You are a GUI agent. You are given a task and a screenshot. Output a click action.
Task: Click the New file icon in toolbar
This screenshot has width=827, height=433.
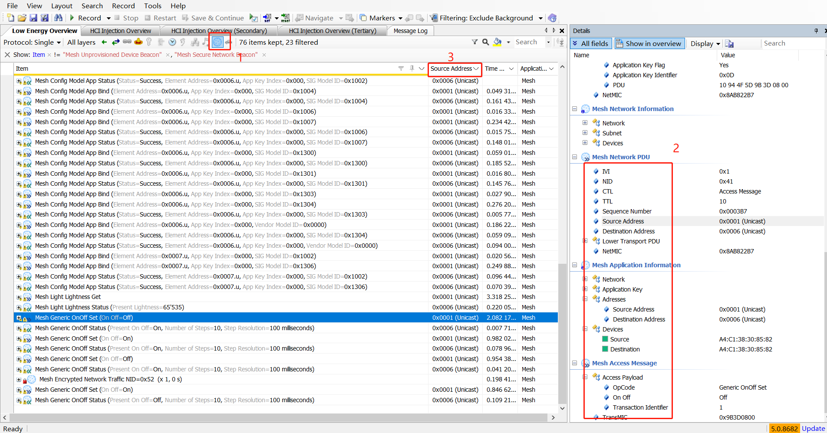(x=11, y=18)
